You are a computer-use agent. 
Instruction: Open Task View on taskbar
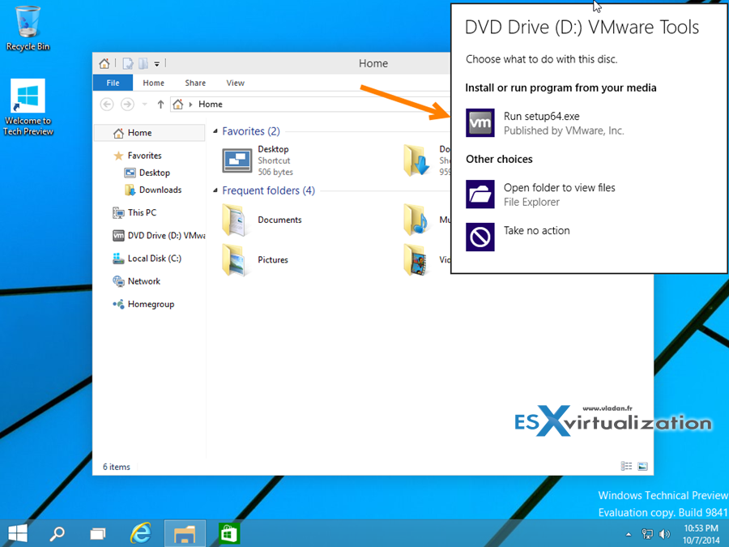click(98, 533)
